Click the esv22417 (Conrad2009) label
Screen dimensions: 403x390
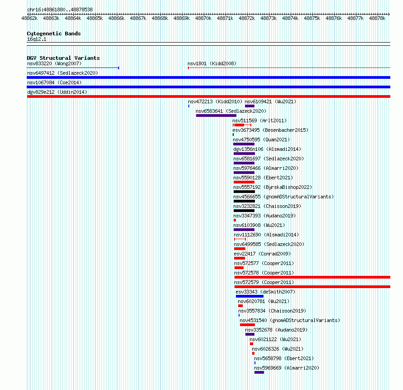(262, 254)
